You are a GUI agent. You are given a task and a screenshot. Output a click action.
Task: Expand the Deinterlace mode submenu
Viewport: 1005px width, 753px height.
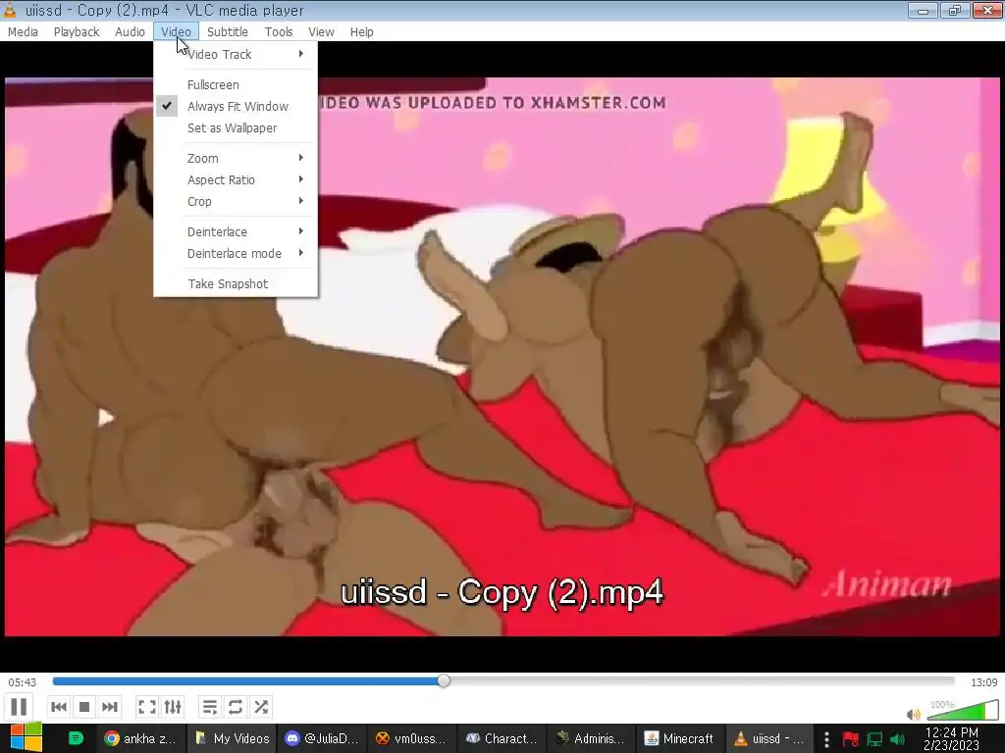point(236,254)
